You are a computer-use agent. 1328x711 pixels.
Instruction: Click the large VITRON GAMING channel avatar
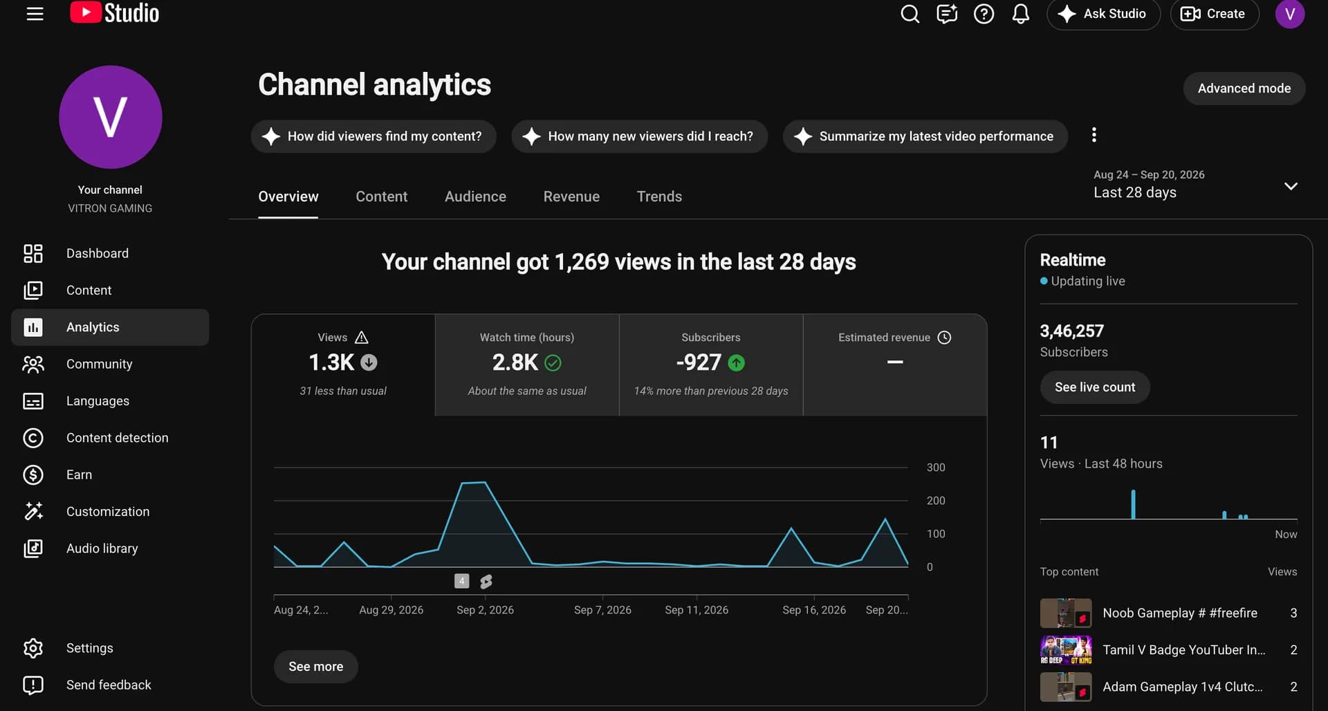(x=111, y=117)
